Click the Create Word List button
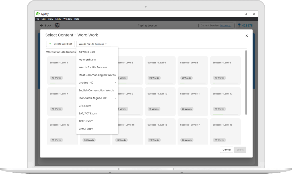 point(60,44)
